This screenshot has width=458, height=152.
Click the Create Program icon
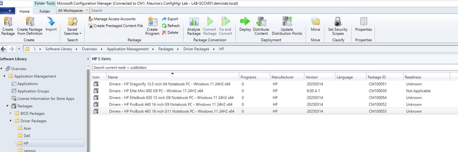coord(152,26)
